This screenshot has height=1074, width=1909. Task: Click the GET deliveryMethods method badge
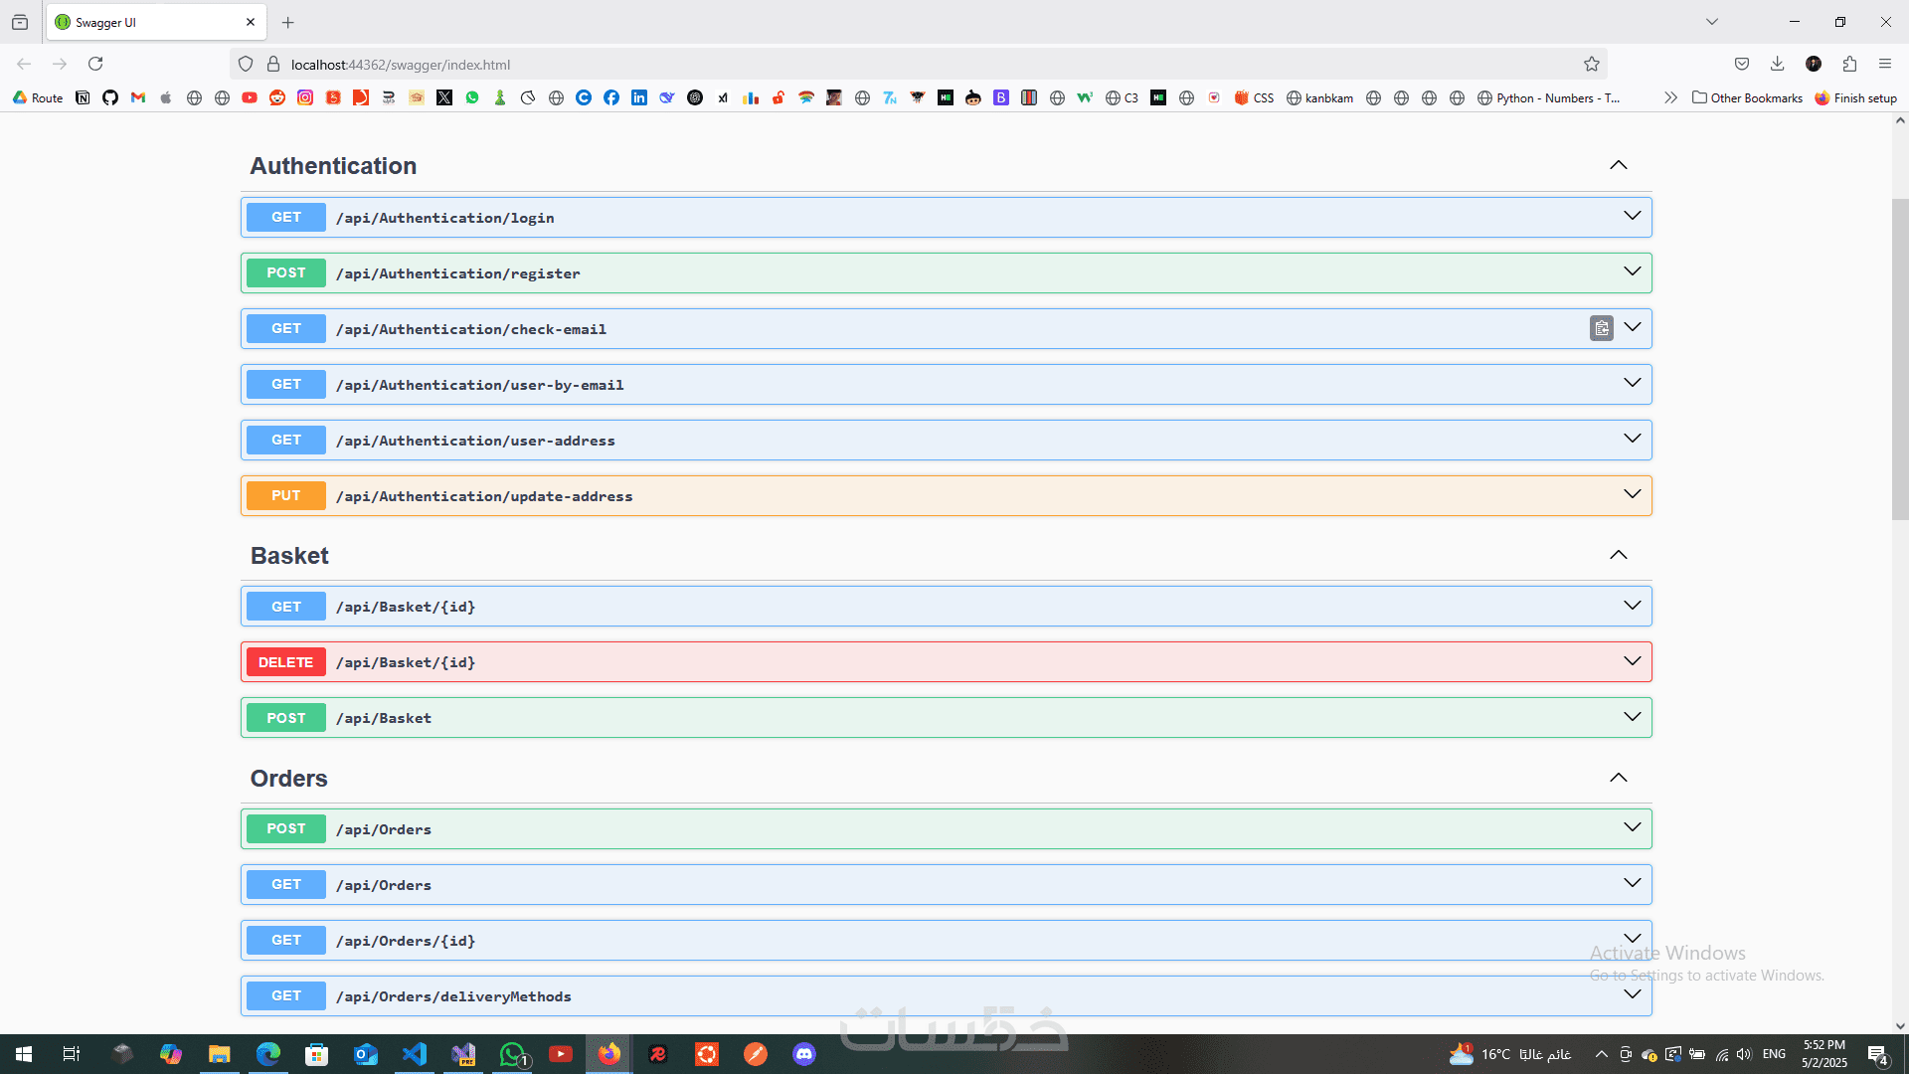coord(286,996)
